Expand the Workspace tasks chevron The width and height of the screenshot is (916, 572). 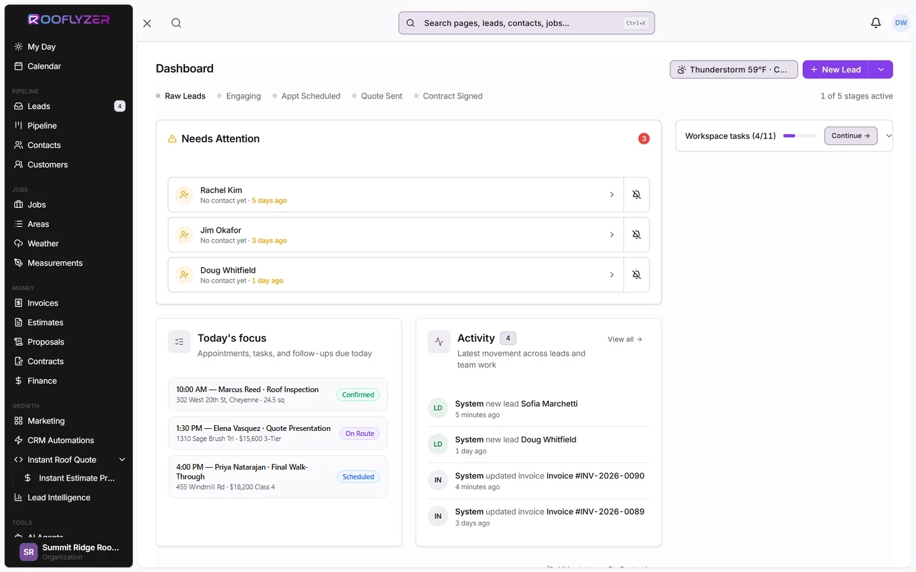point(889,135)
